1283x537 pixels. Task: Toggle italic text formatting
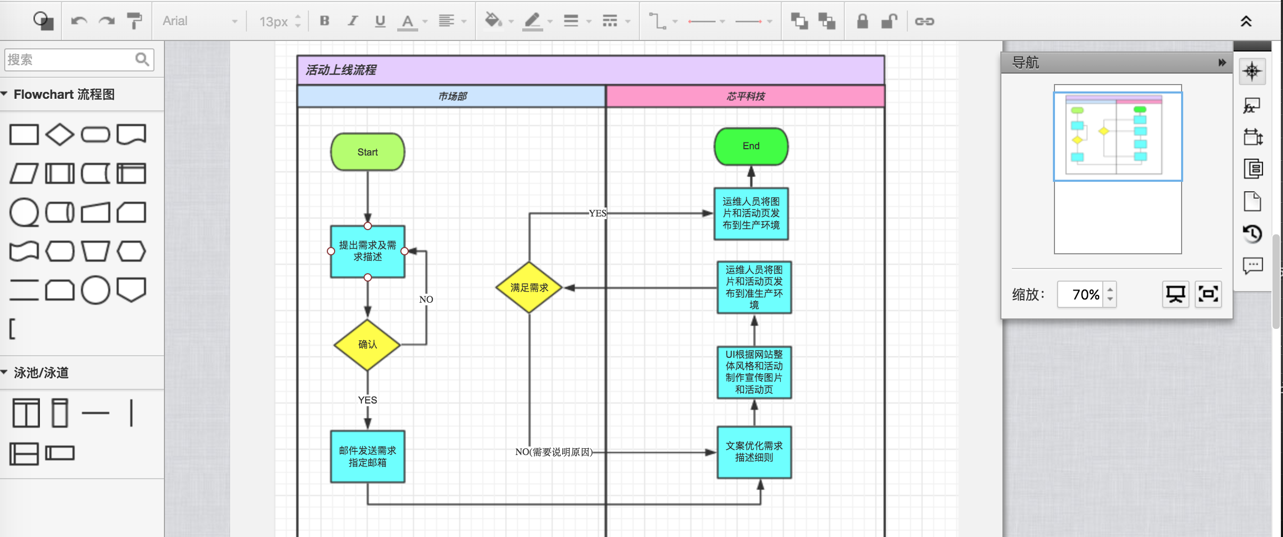tap(353, 21)
